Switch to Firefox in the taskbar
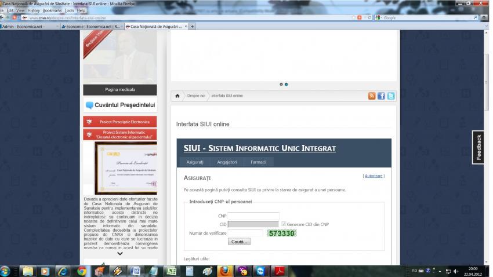Image resolution: width=493 pixels, height=277 pixels. 225,271
